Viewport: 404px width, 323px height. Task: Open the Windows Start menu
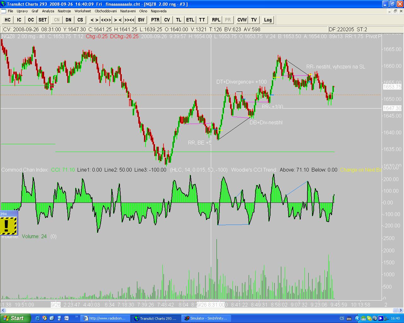15,318
